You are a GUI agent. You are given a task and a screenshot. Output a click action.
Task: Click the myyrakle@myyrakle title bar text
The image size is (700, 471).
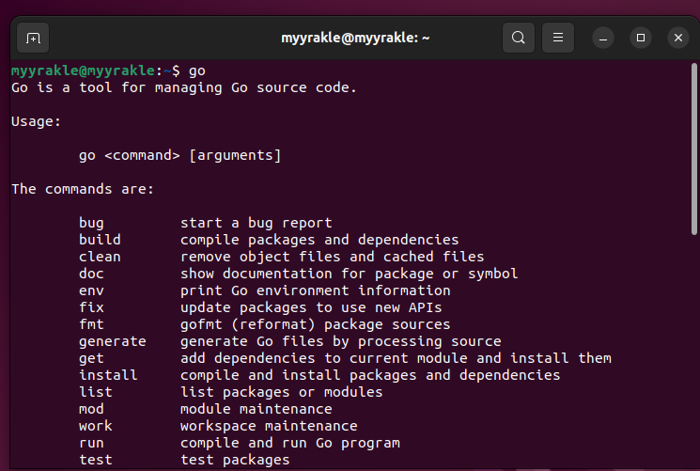(355, 39)
